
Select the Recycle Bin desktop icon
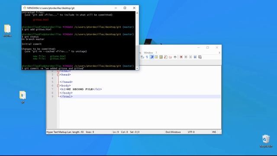(x=266, y=141)
